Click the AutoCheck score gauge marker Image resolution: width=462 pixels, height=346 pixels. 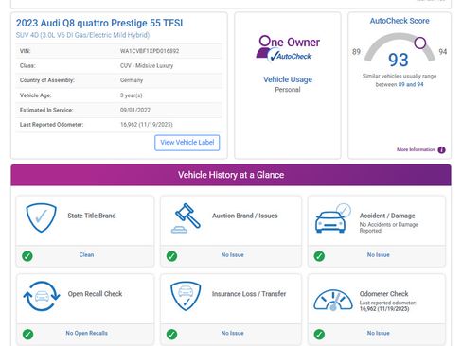click(x=420, y=43)
